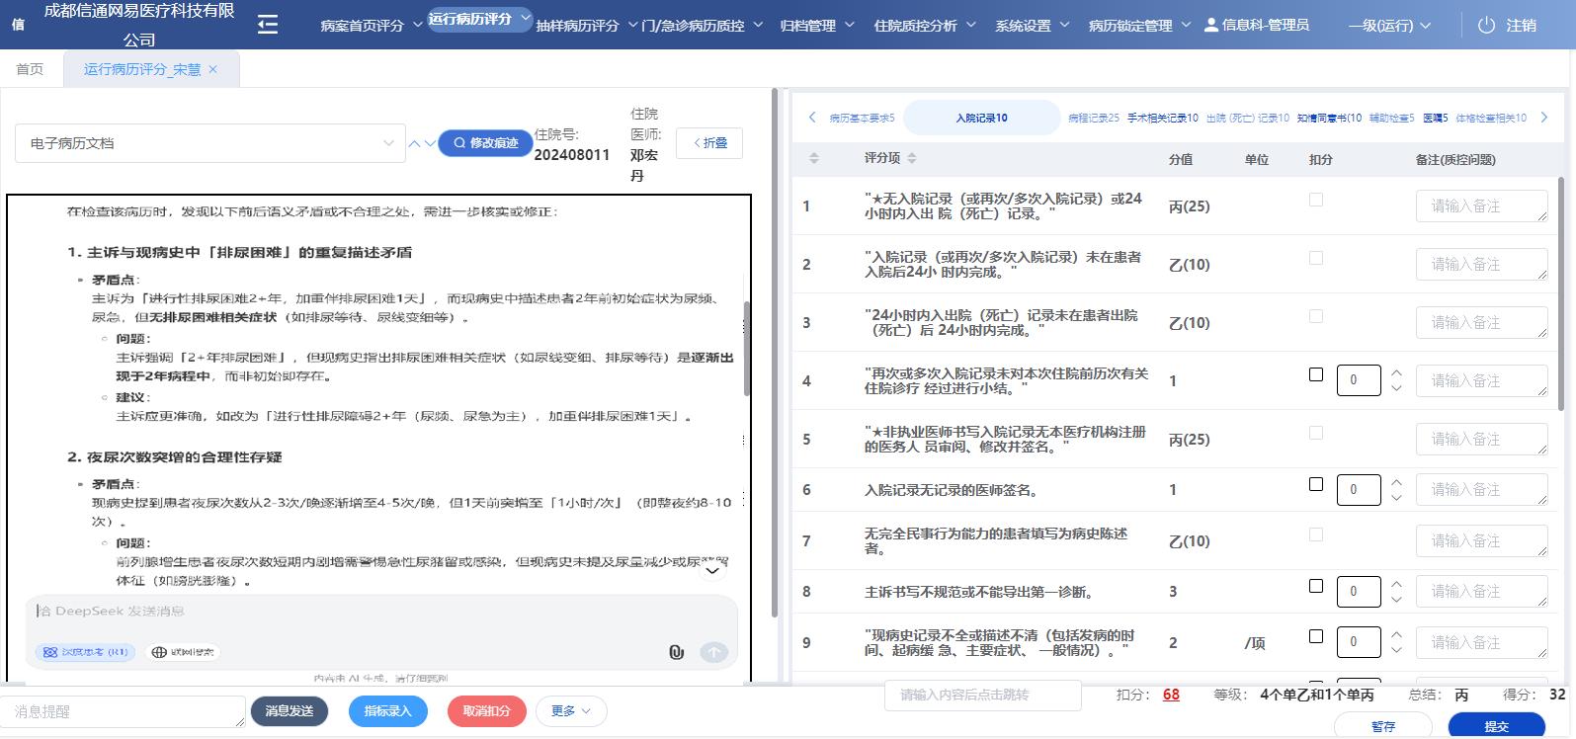Open the 电子病历文档 dropdown
The image size is (1576, 739).
209,143
